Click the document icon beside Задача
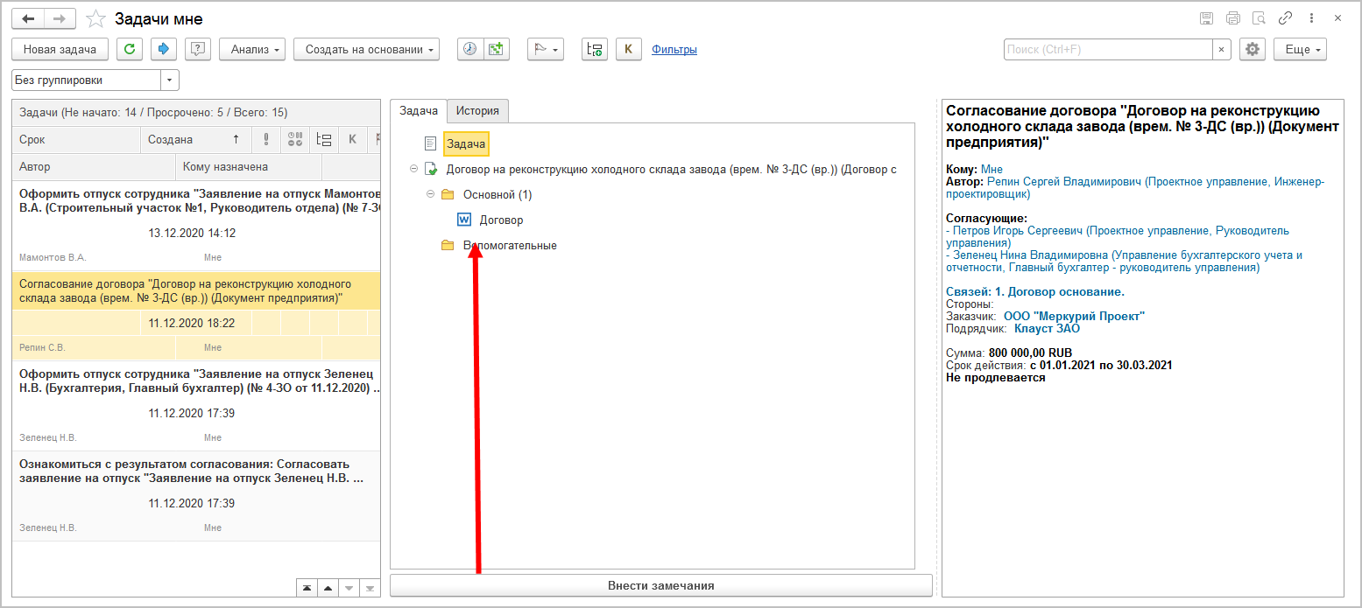The width and height of the screenshot is (1362, 608). [430, 143]
